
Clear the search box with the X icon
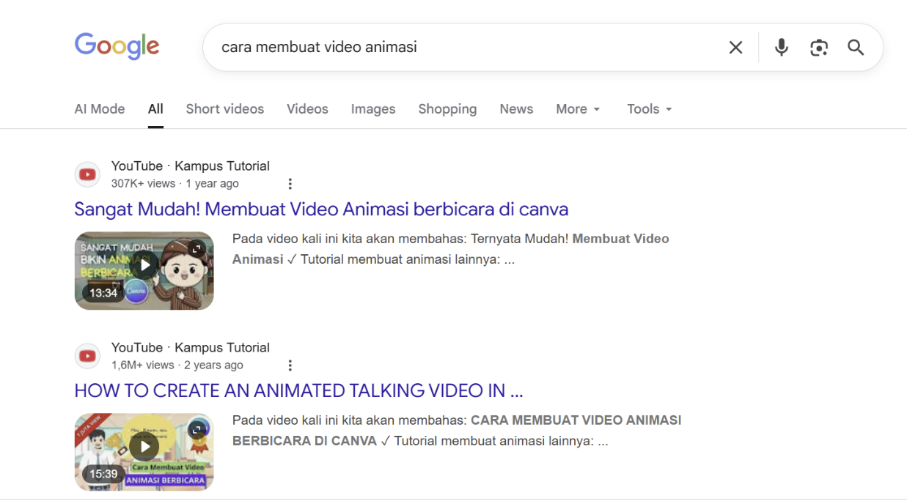(735, 48)
